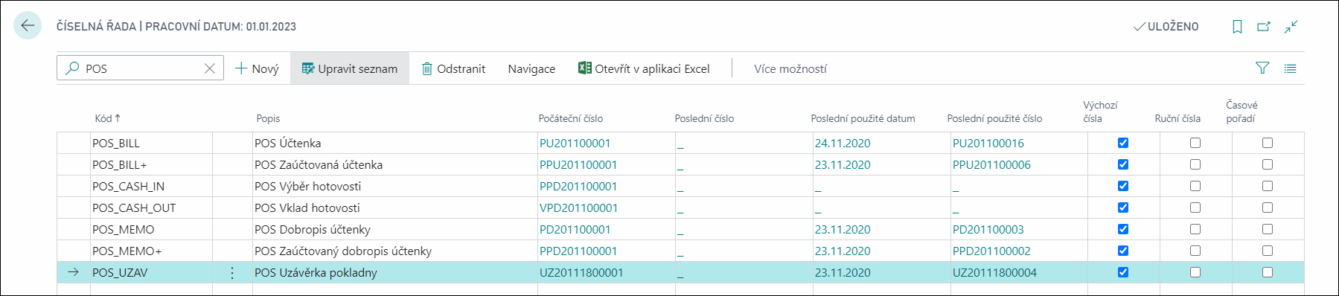Click Otevřít v aplikaci Excel
Screen dimensions: 1339x296
(644, 68)
